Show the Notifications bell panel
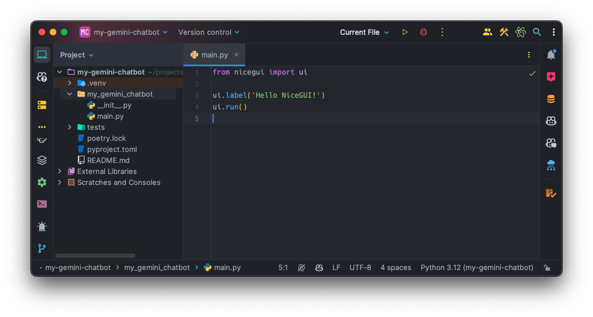Screen dimensions: 593x317 click(550, 55)
